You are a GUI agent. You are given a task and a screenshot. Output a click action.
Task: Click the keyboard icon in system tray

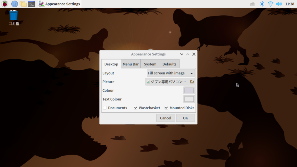click(x=253, y=4)
